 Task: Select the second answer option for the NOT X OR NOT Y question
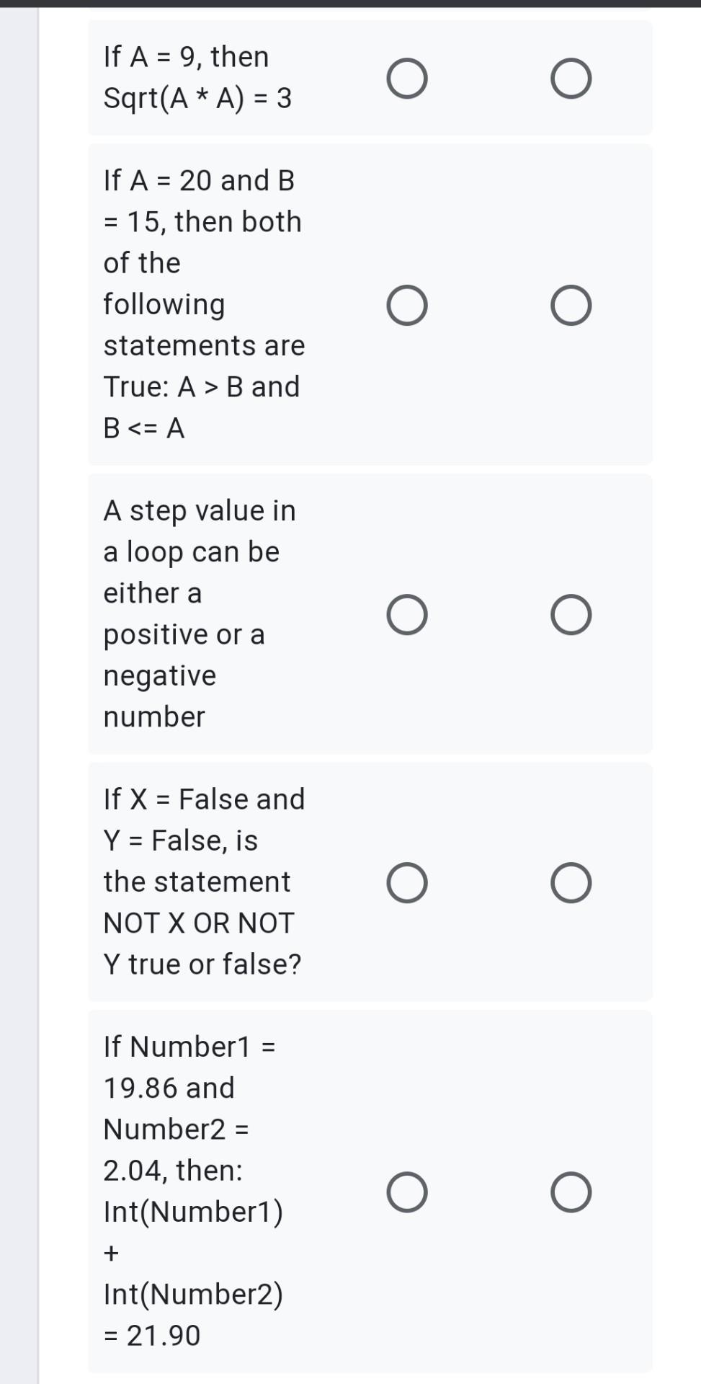point(571,882)
